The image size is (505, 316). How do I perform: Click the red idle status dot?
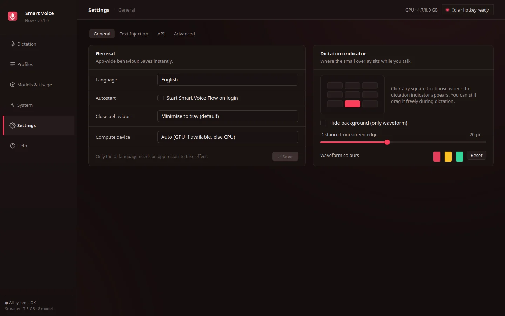pyautogui.click(x=447, y=10)
